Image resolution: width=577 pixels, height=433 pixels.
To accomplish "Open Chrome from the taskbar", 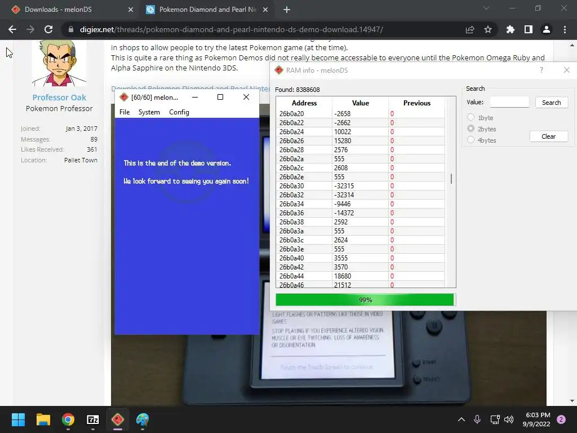I will coord(68,419).
